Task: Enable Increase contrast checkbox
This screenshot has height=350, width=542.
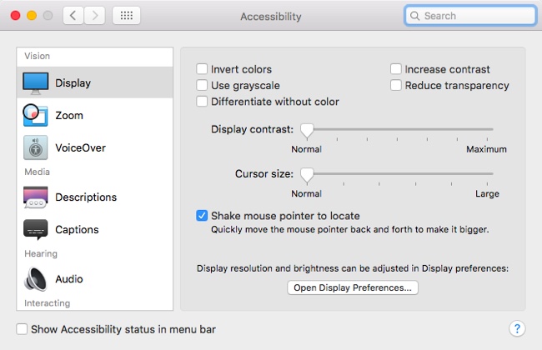Action: 396,69
